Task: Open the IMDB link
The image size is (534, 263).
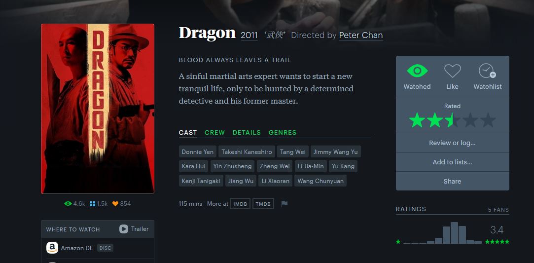Action: coord(240,204)
